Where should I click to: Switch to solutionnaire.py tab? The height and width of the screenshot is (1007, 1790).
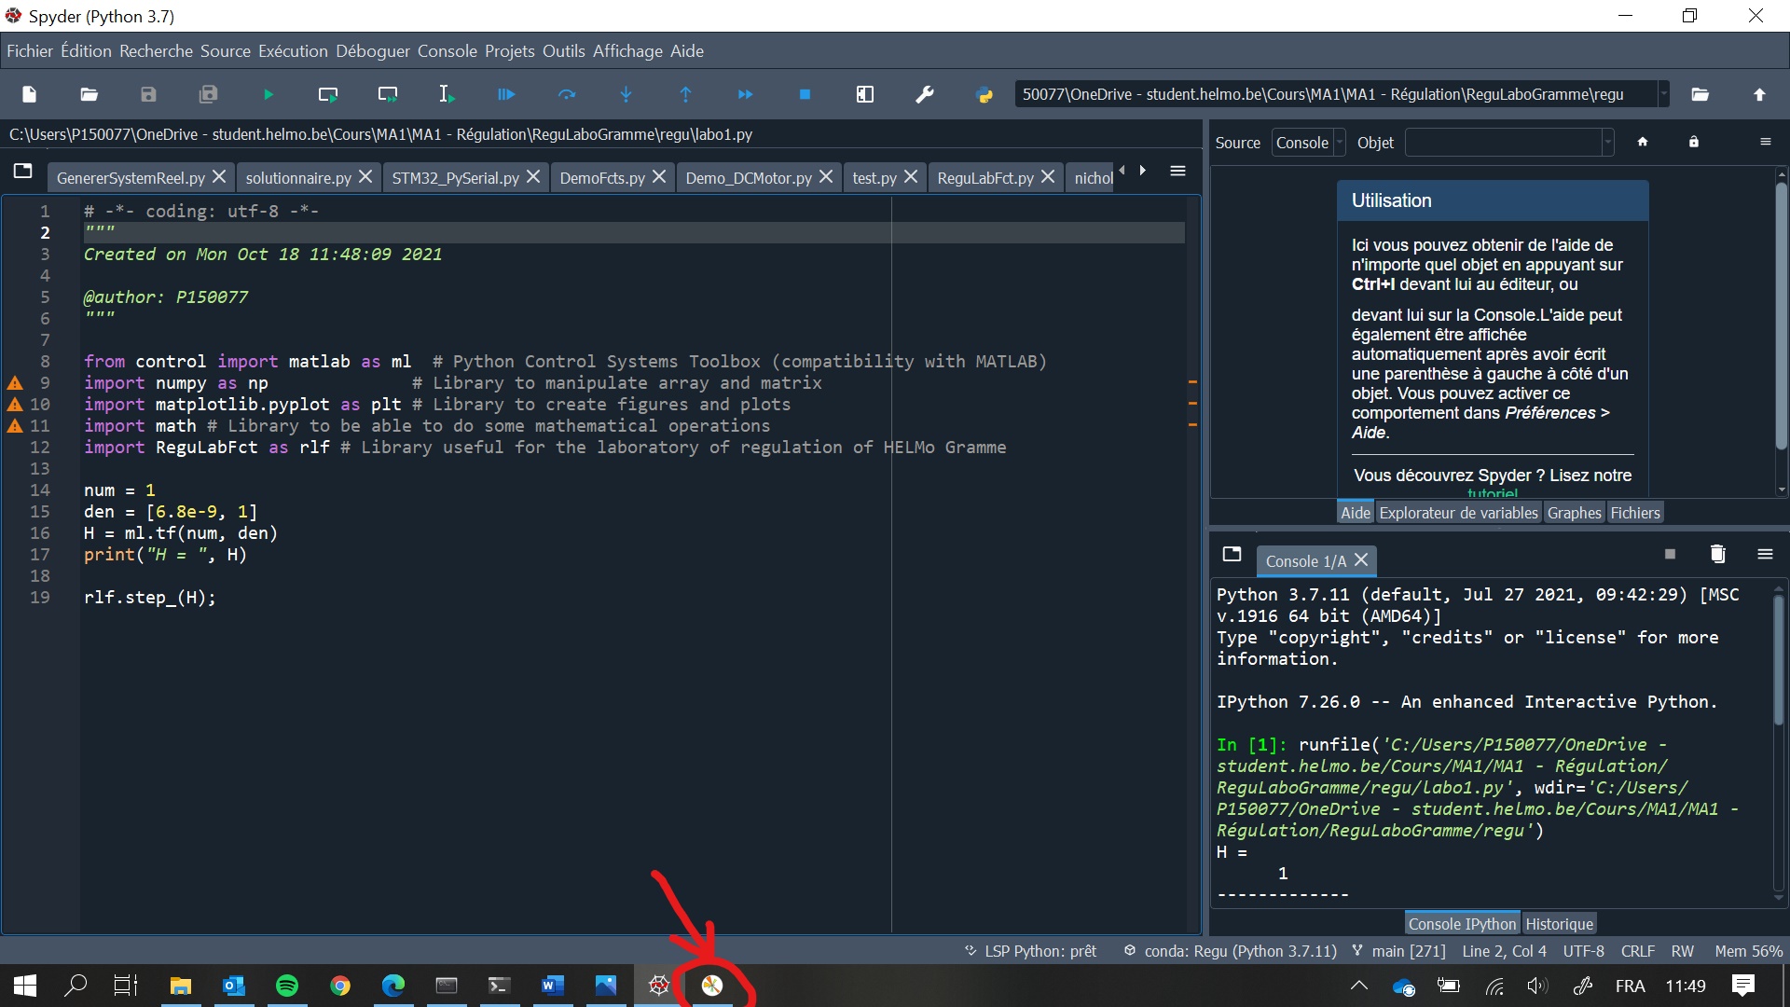[x=298, y=177]
